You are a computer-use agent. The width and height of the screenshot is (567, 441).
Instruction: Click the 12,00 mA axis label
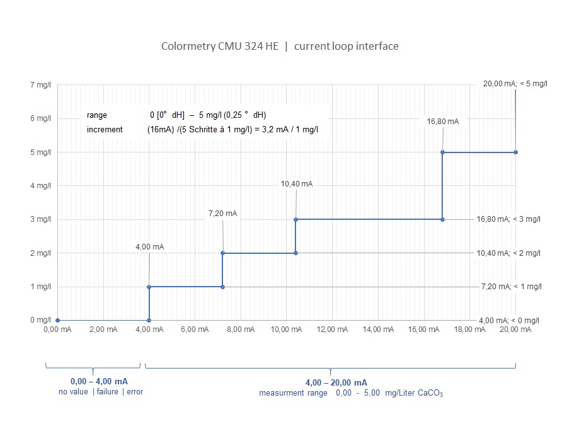click(x=331, y=329)
